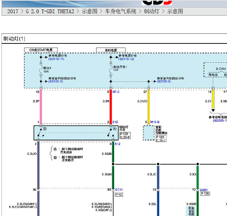
Task: Click the EM21 connector label
Action: tap(204, 190)
